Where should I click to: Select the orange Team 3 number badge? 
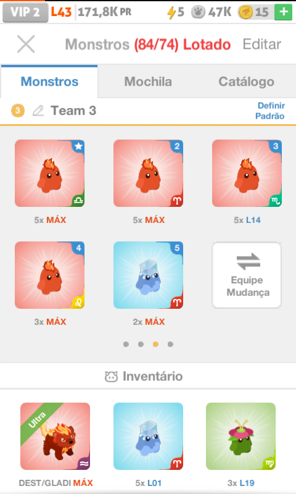click(x=18, y=111)
